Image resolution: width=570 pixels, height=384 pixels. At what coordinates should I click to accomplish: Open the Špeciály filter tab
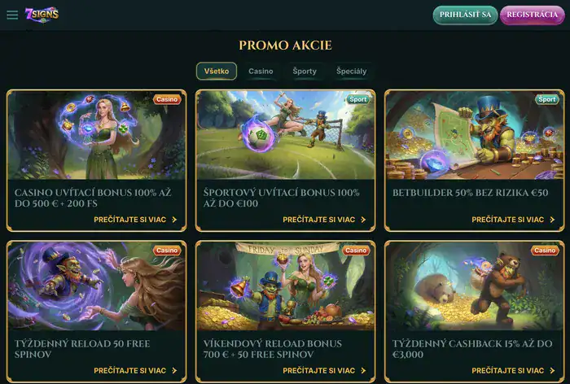(x=352, y=72)
